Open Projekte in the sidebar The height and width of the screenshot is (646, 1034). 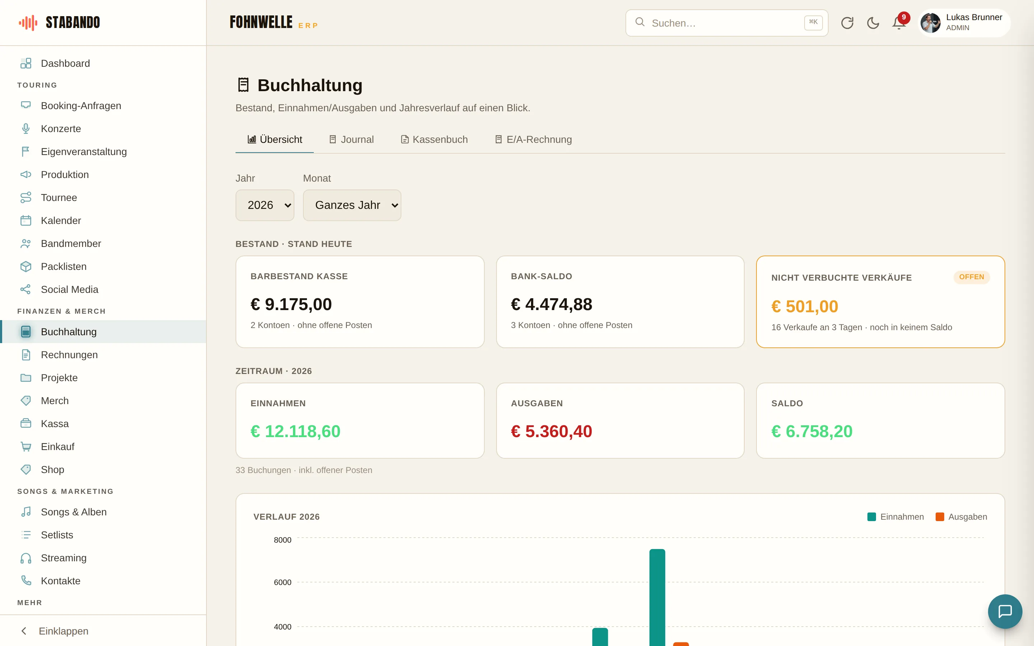tap(103, 378)
